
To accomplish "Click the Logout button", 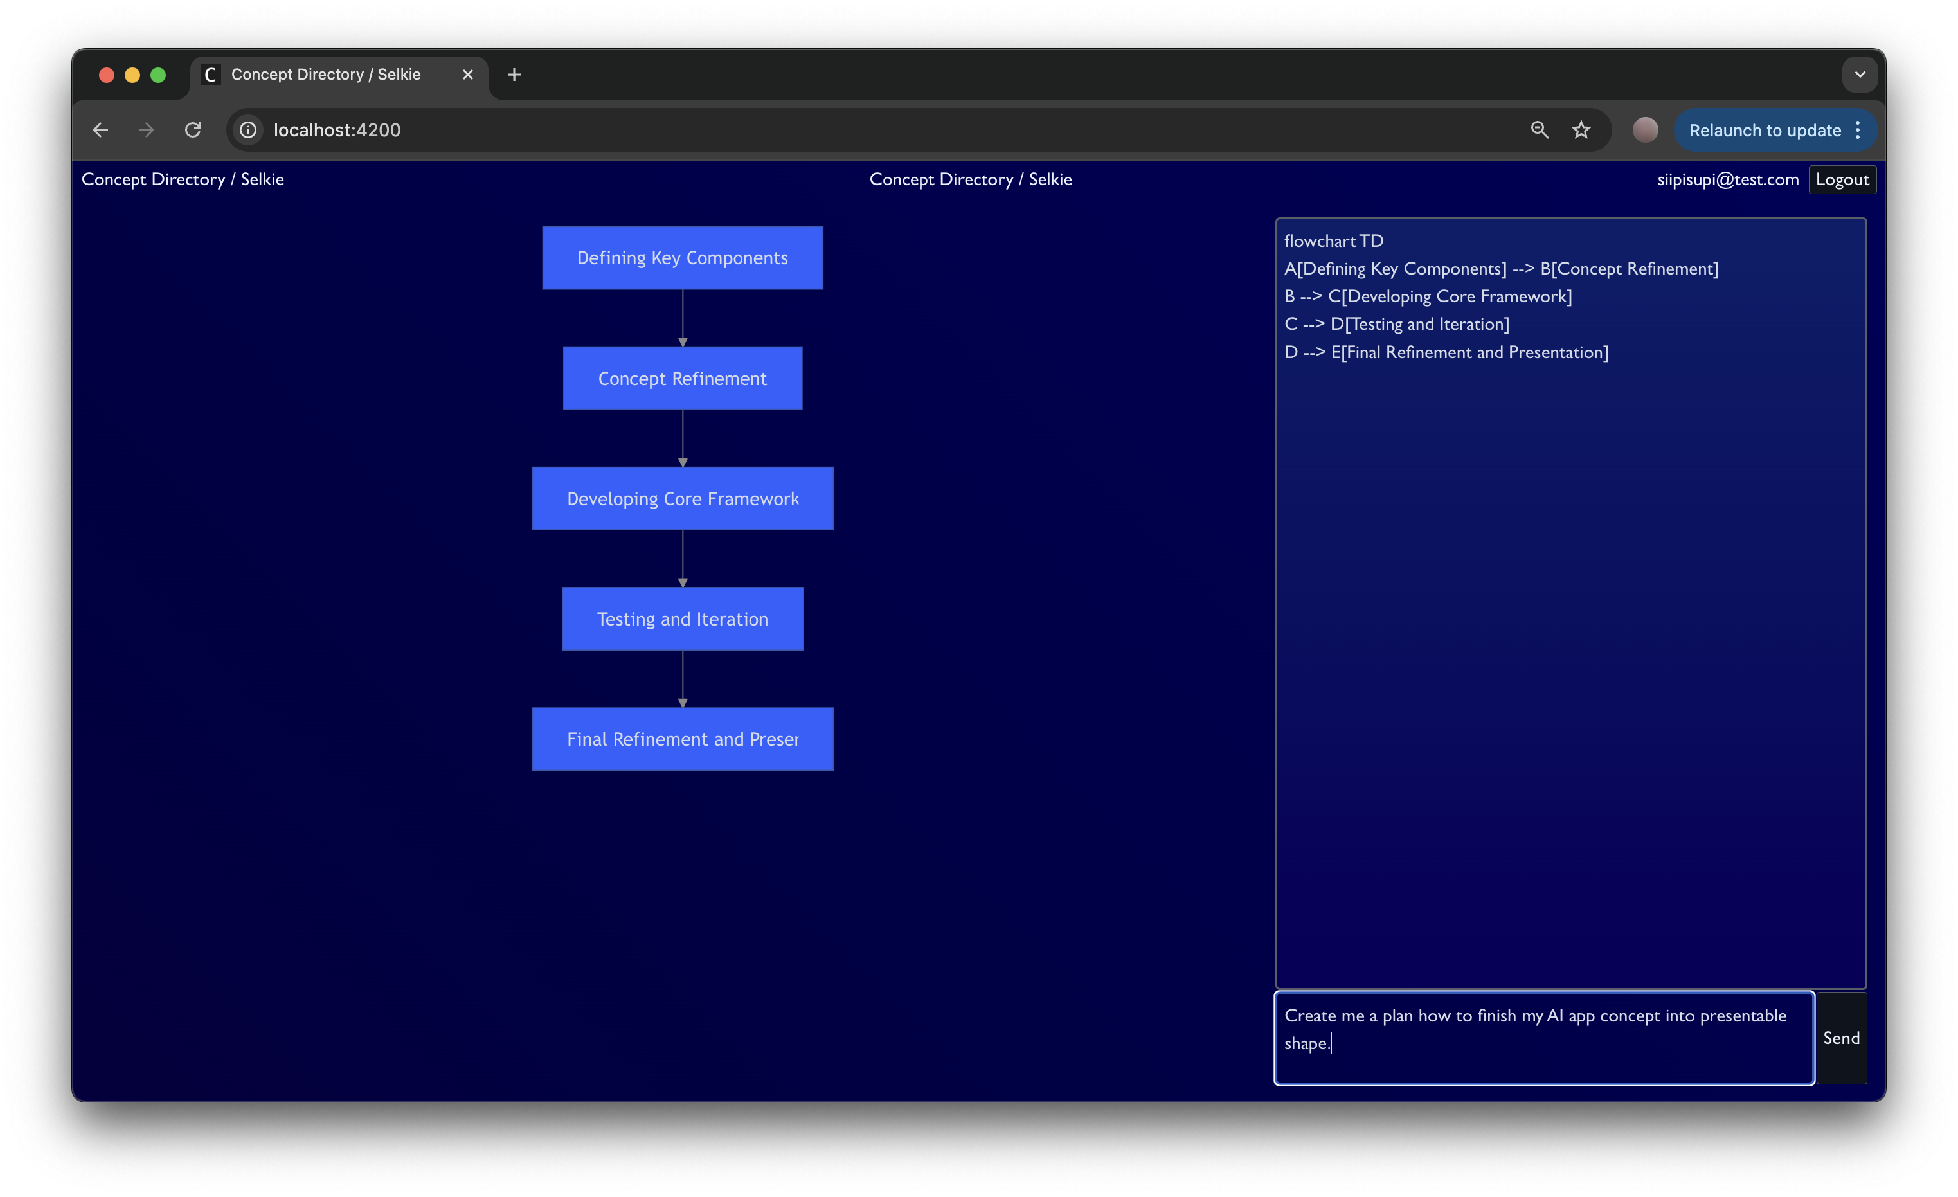I will point(1842,179).
